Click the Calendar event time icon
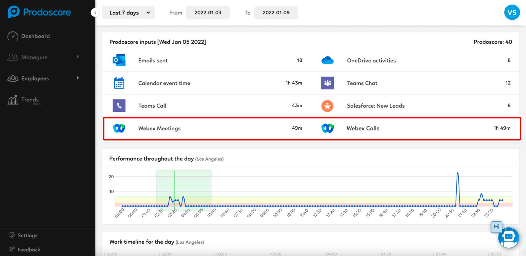The height and width of the screenshot is (256, 526). point(119,83)
